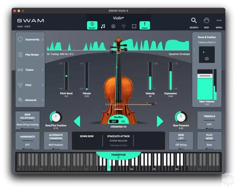Cycle BOW POLYPHONY Mono String Crossing
Image resolution: width=237 pixels, height=189 pixels.
pos(27,120)
